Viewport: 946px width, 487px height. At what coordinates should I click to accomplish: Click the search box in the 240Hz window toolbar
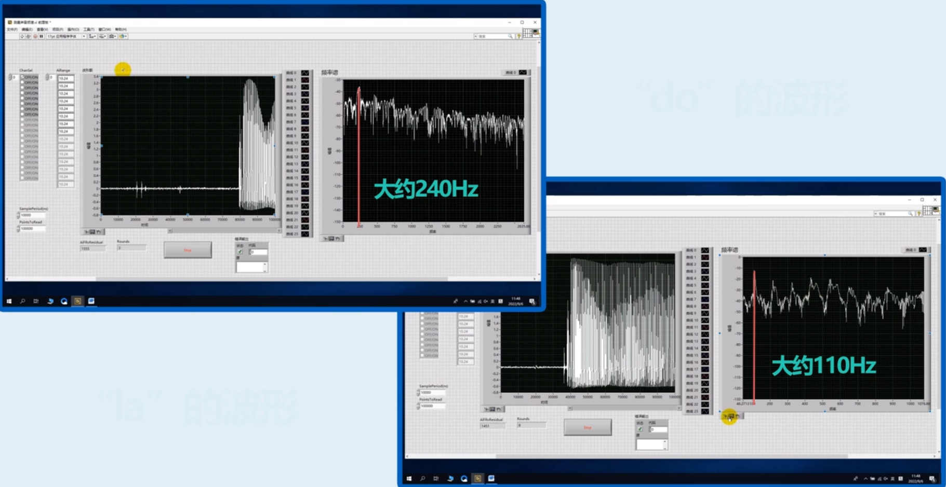(x=494, y=36)
